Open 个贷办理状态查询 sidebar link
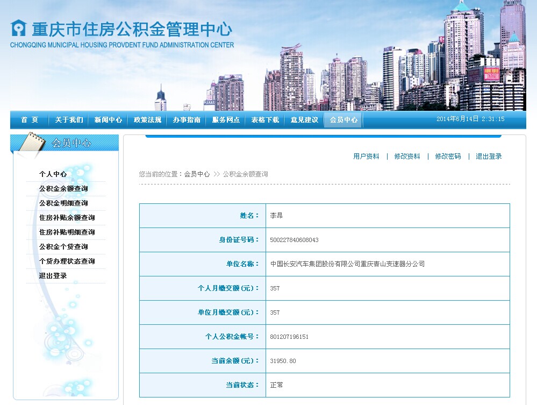Image resolution: width=537 pixels, height=405 pixels. 67,261
